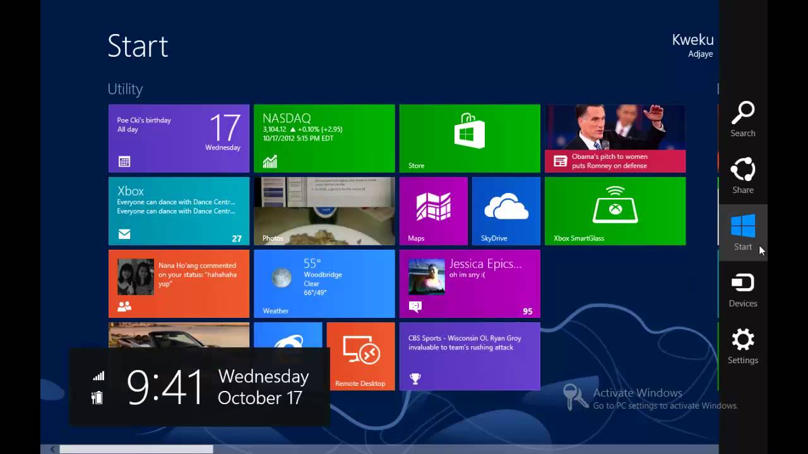Launch the Store tile
Image resolution: width=808 pixels, height=454 pixels.
point(470,138)
